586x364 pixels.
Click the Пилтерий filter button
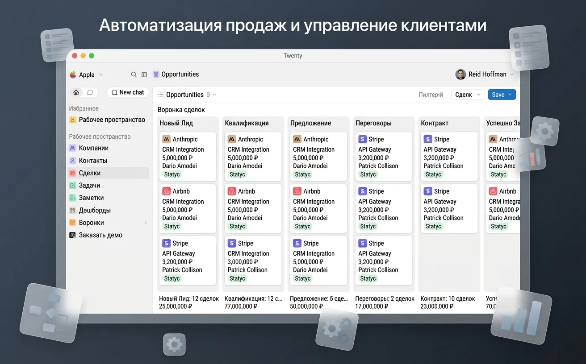(431, 95)
